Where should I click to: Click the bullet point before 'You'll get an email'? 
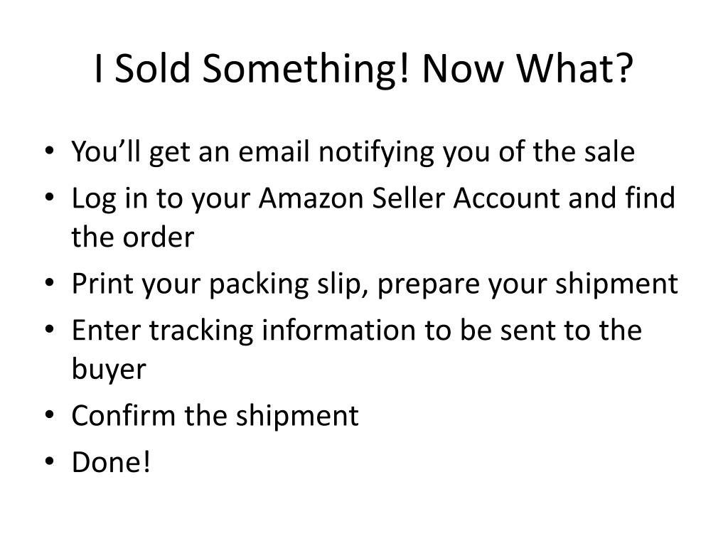click(50, 151)
